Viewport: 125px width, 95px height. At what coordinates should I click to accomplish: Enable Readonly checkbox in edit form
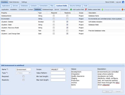tap(23, 80)
